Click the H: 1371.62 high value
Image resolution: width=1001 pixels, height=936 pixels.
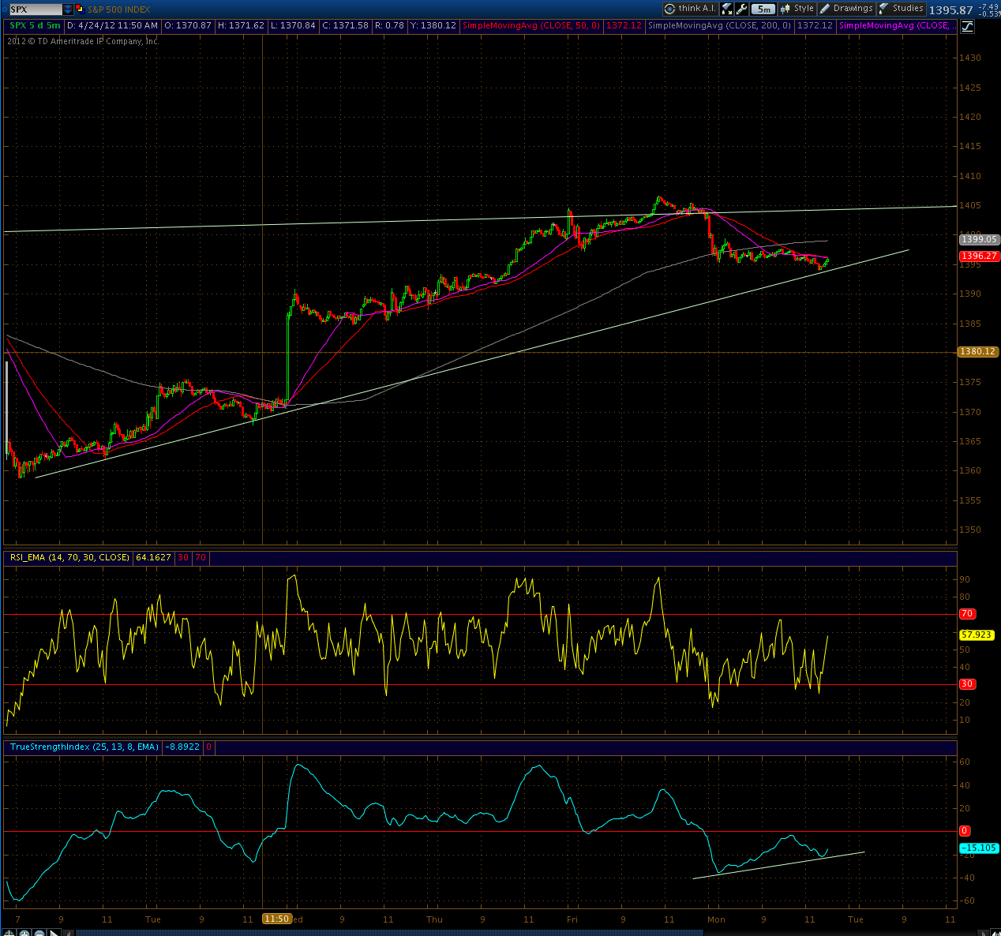point(242,25)
